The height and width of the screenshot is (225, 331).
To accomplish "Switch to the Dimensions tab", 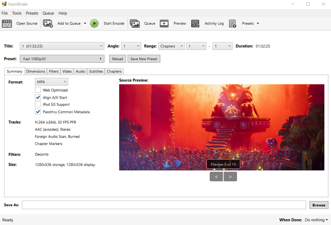I will [36, 71].
